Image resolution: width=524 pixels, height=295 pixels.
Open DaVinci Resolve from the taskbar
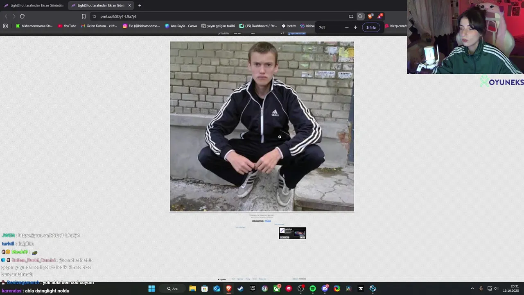(x=349, y=288)
